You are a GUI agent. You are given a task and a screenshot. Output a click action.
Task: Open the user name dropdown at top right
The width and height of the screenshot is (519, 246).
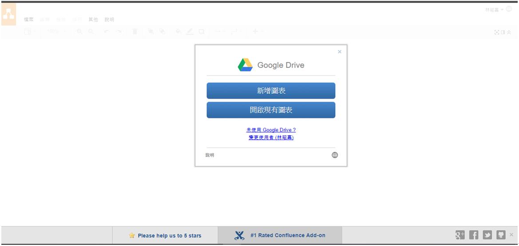coord(494,10)
